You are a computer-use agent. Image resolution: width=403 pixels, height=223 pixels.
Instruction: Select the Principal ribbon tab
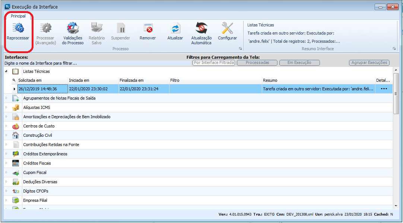click(x=18, y=16)
